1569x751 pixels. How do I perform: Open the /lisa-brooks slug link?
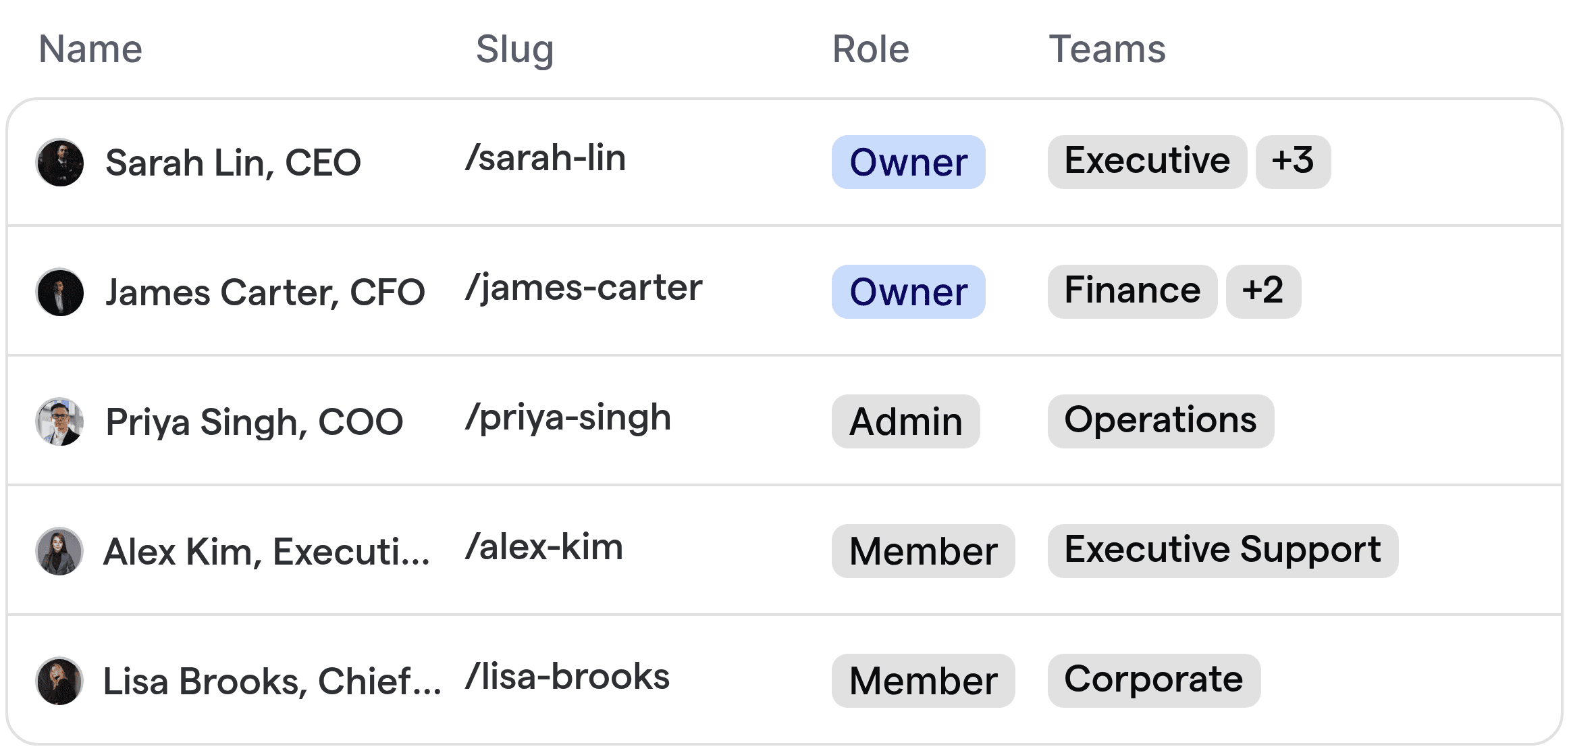tap(567, 677)
